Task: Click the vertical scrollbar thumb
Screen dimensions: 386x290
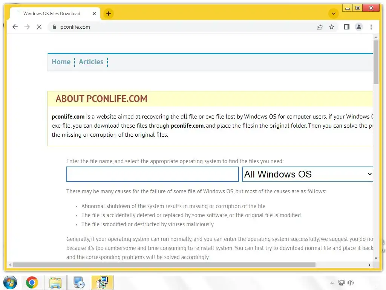Action: [376, 62]
